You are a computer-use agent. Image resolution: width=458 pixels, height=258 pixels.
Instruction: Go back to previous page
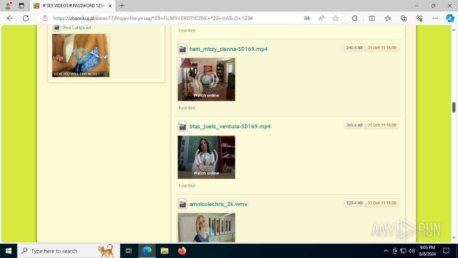click(x=10, y=18)
